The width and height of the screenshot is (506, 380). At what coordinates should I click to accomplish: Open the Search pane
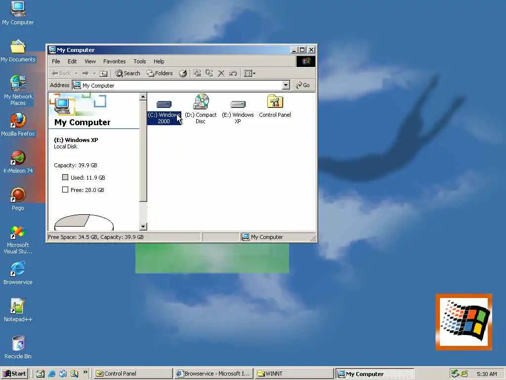click(x=128, y=73)
